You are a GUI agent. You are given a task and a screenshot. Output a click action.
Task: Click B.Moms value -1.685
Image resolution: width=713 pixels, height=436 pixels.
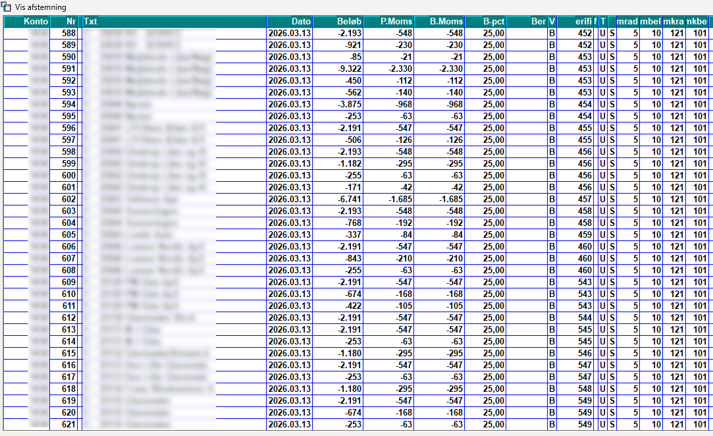tap(450, 200)
